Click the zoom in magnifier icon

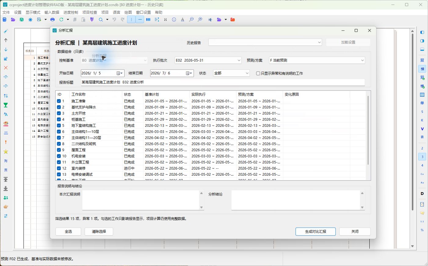click(x=200, y=20)
